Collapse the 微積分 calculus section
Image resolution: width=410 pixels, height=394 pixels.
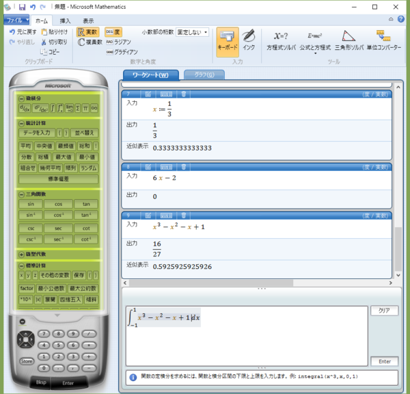tap(21, 98)
